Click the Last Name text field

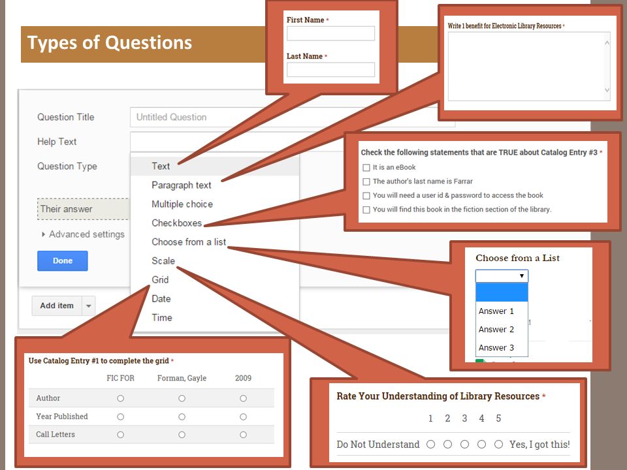[330, 70]
